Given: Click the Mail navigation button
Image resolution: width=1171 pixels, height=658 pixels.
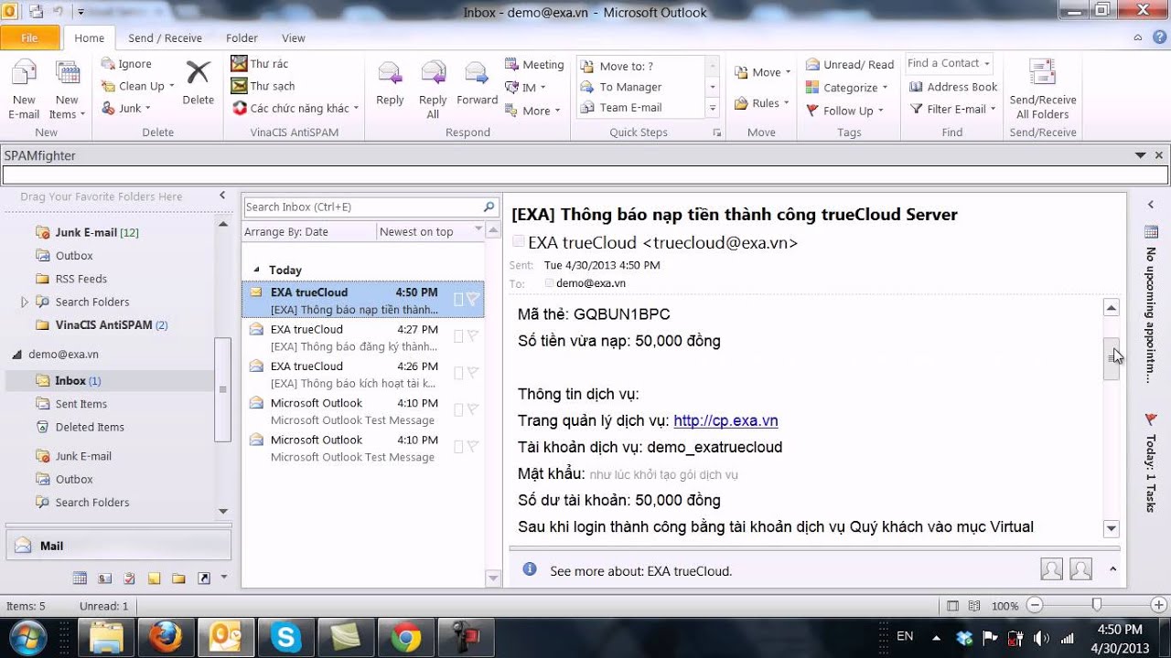Looking at the screenshot, I should pos(117,546).
